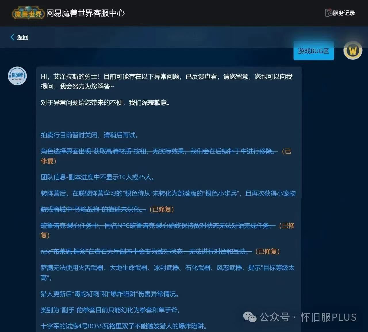
Task: Select the 游戏BUG区 tag bubble
Action: (x=313, y=51)
